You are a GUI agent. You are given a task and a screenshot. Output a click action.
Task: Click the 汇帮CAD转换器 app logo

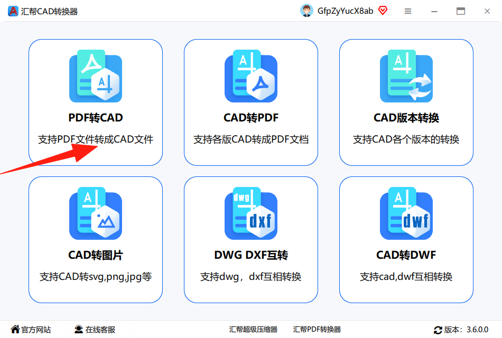pyautogui.click(x=13, y=11)
